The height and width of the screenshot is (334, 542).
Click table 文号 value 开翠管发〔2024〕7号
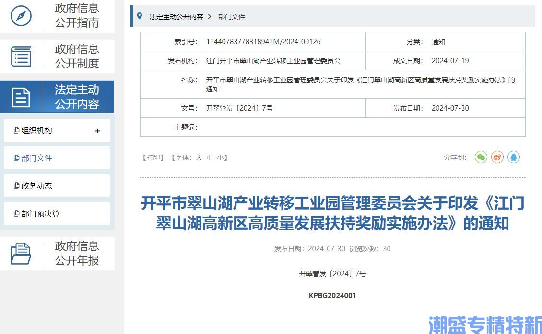point(239,108)
